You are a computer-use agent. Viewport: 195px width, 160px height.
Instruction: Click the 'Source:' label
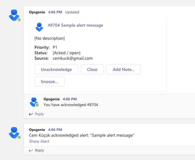(x=41, y=58)
